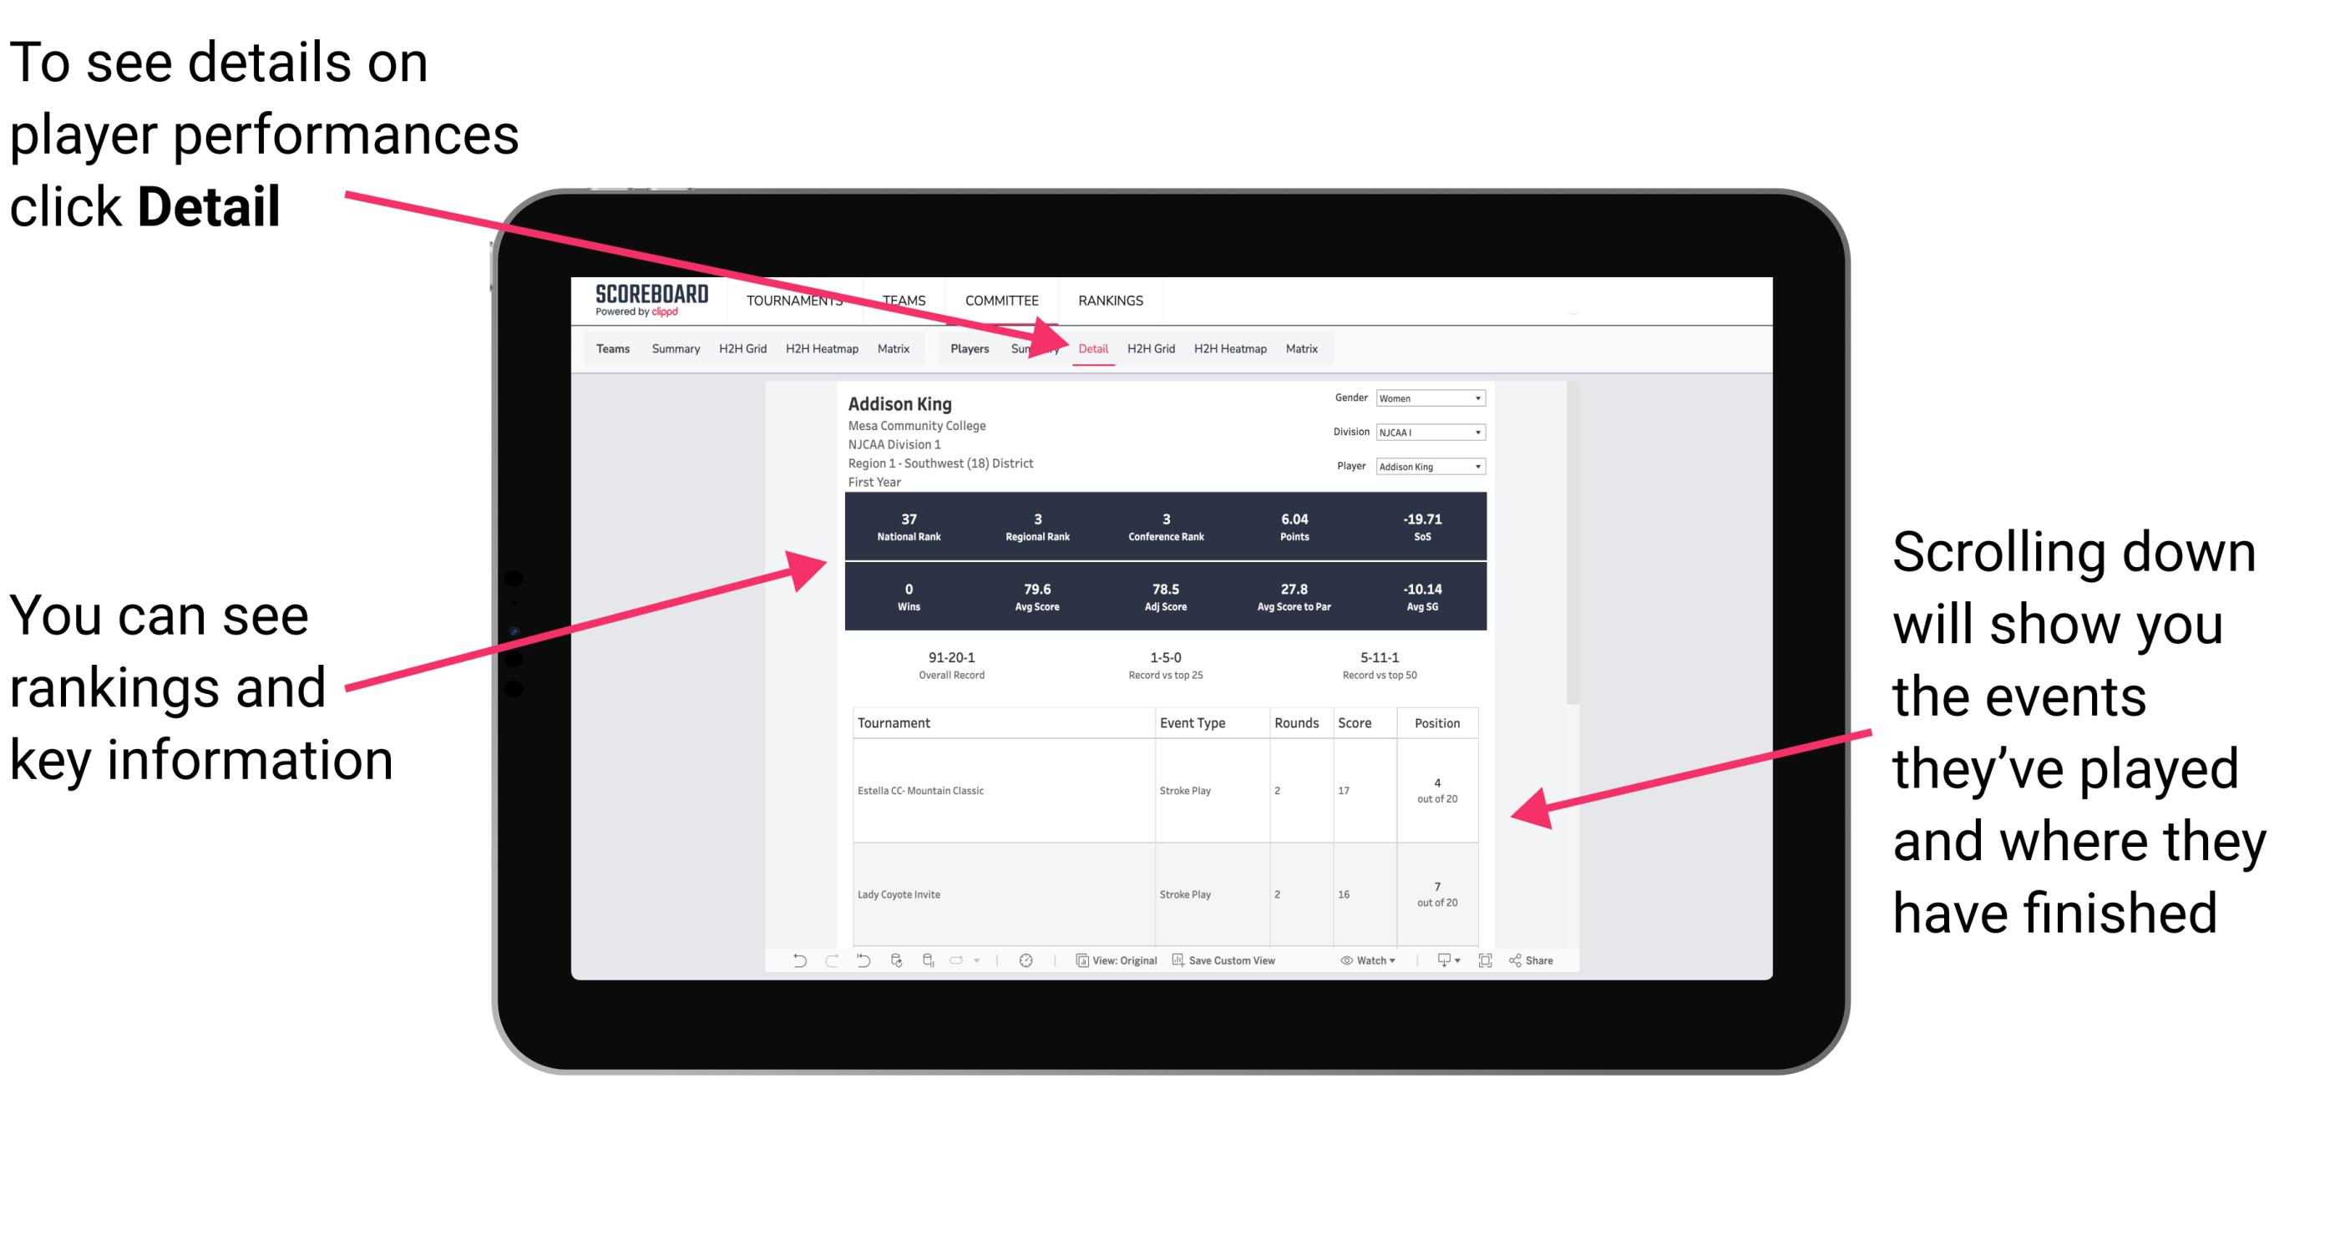Toggle the Matrix tab view
2335x1256 pixels.
[1299, 348]
